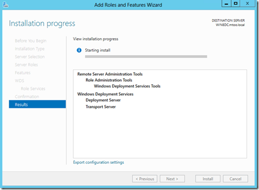
Task: Click the wizard icon in the title bar
Action: (x=6, y=5)
